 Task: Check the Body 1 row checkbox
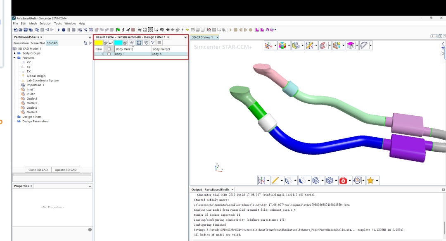coord(109,54)
